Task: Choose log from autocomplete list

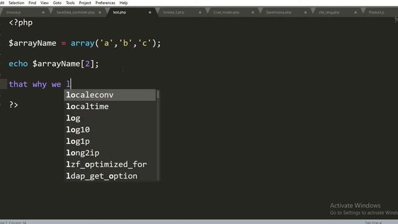Action: (110, 118)
